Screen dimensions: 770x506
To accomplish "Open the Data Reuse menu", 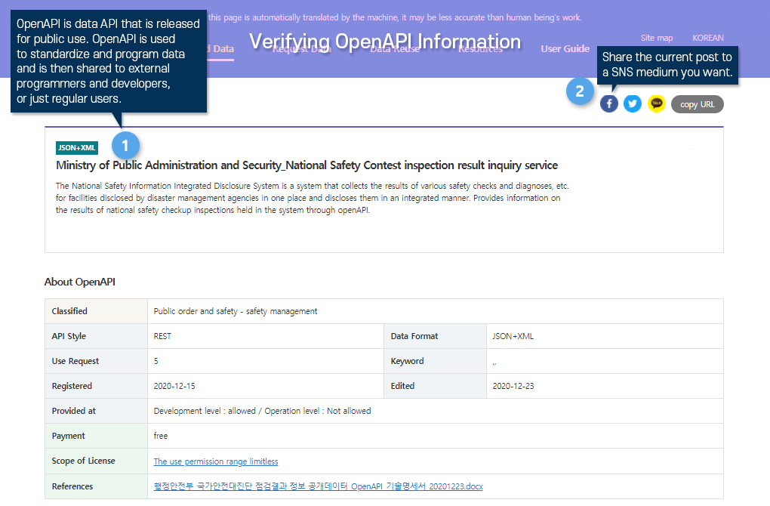I will tap(395, 49).
